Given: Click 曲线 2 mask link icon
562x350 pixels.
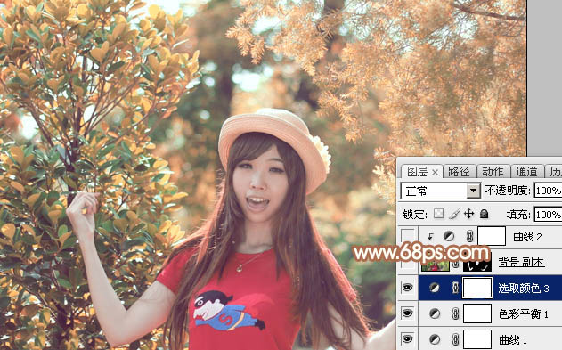Looking at the screenshot, I should tap(470, 236).
